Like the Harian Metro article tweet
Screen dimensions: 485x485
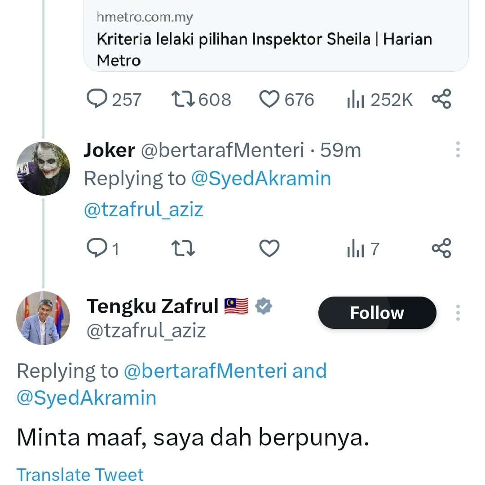tap(269, 100)
